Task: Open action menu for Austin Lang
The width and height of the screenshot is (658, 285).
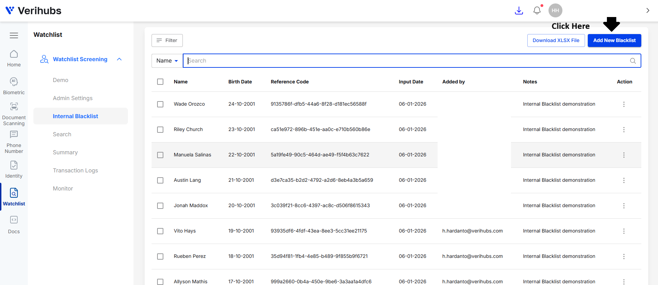Action: 624,180
